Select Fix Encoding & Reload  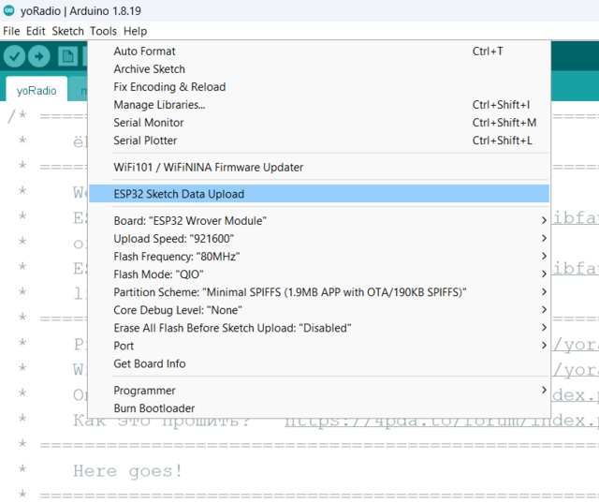click(319, 87)
